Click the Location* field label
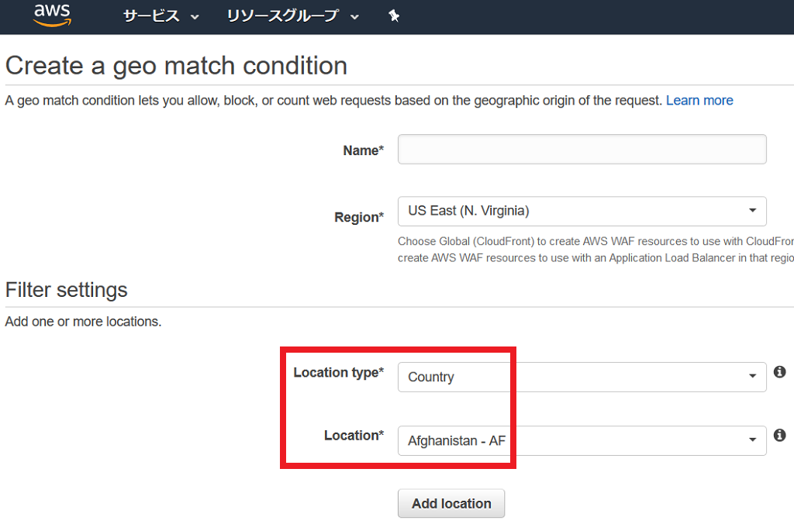The image size is (794, 524). point(354,436)
